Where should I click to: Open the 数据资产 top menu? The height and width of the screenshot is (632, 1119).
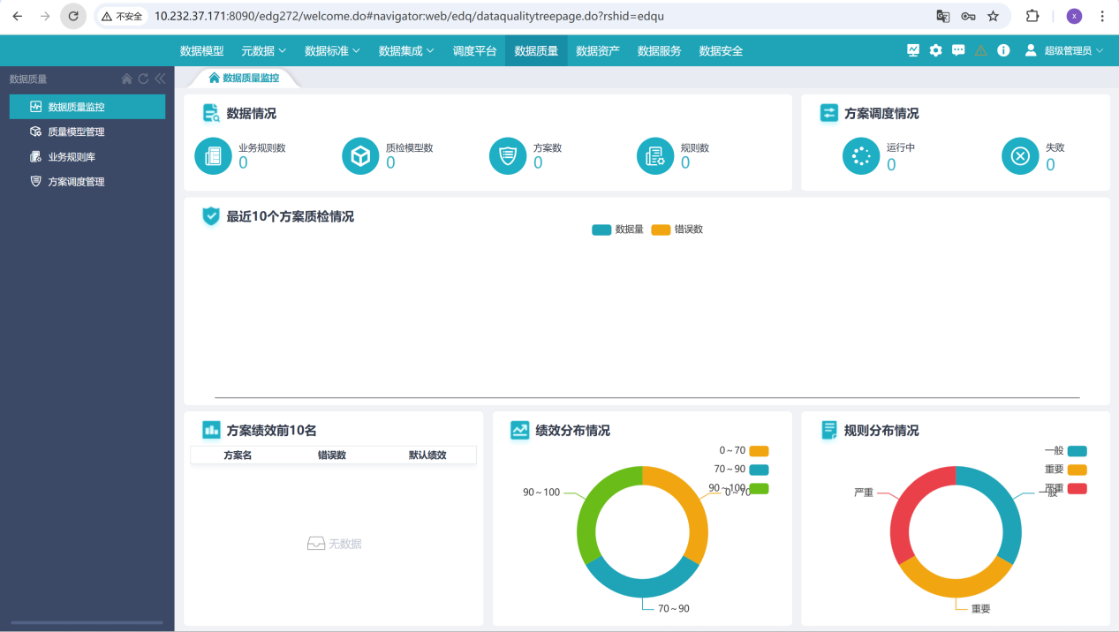[598, 51]
